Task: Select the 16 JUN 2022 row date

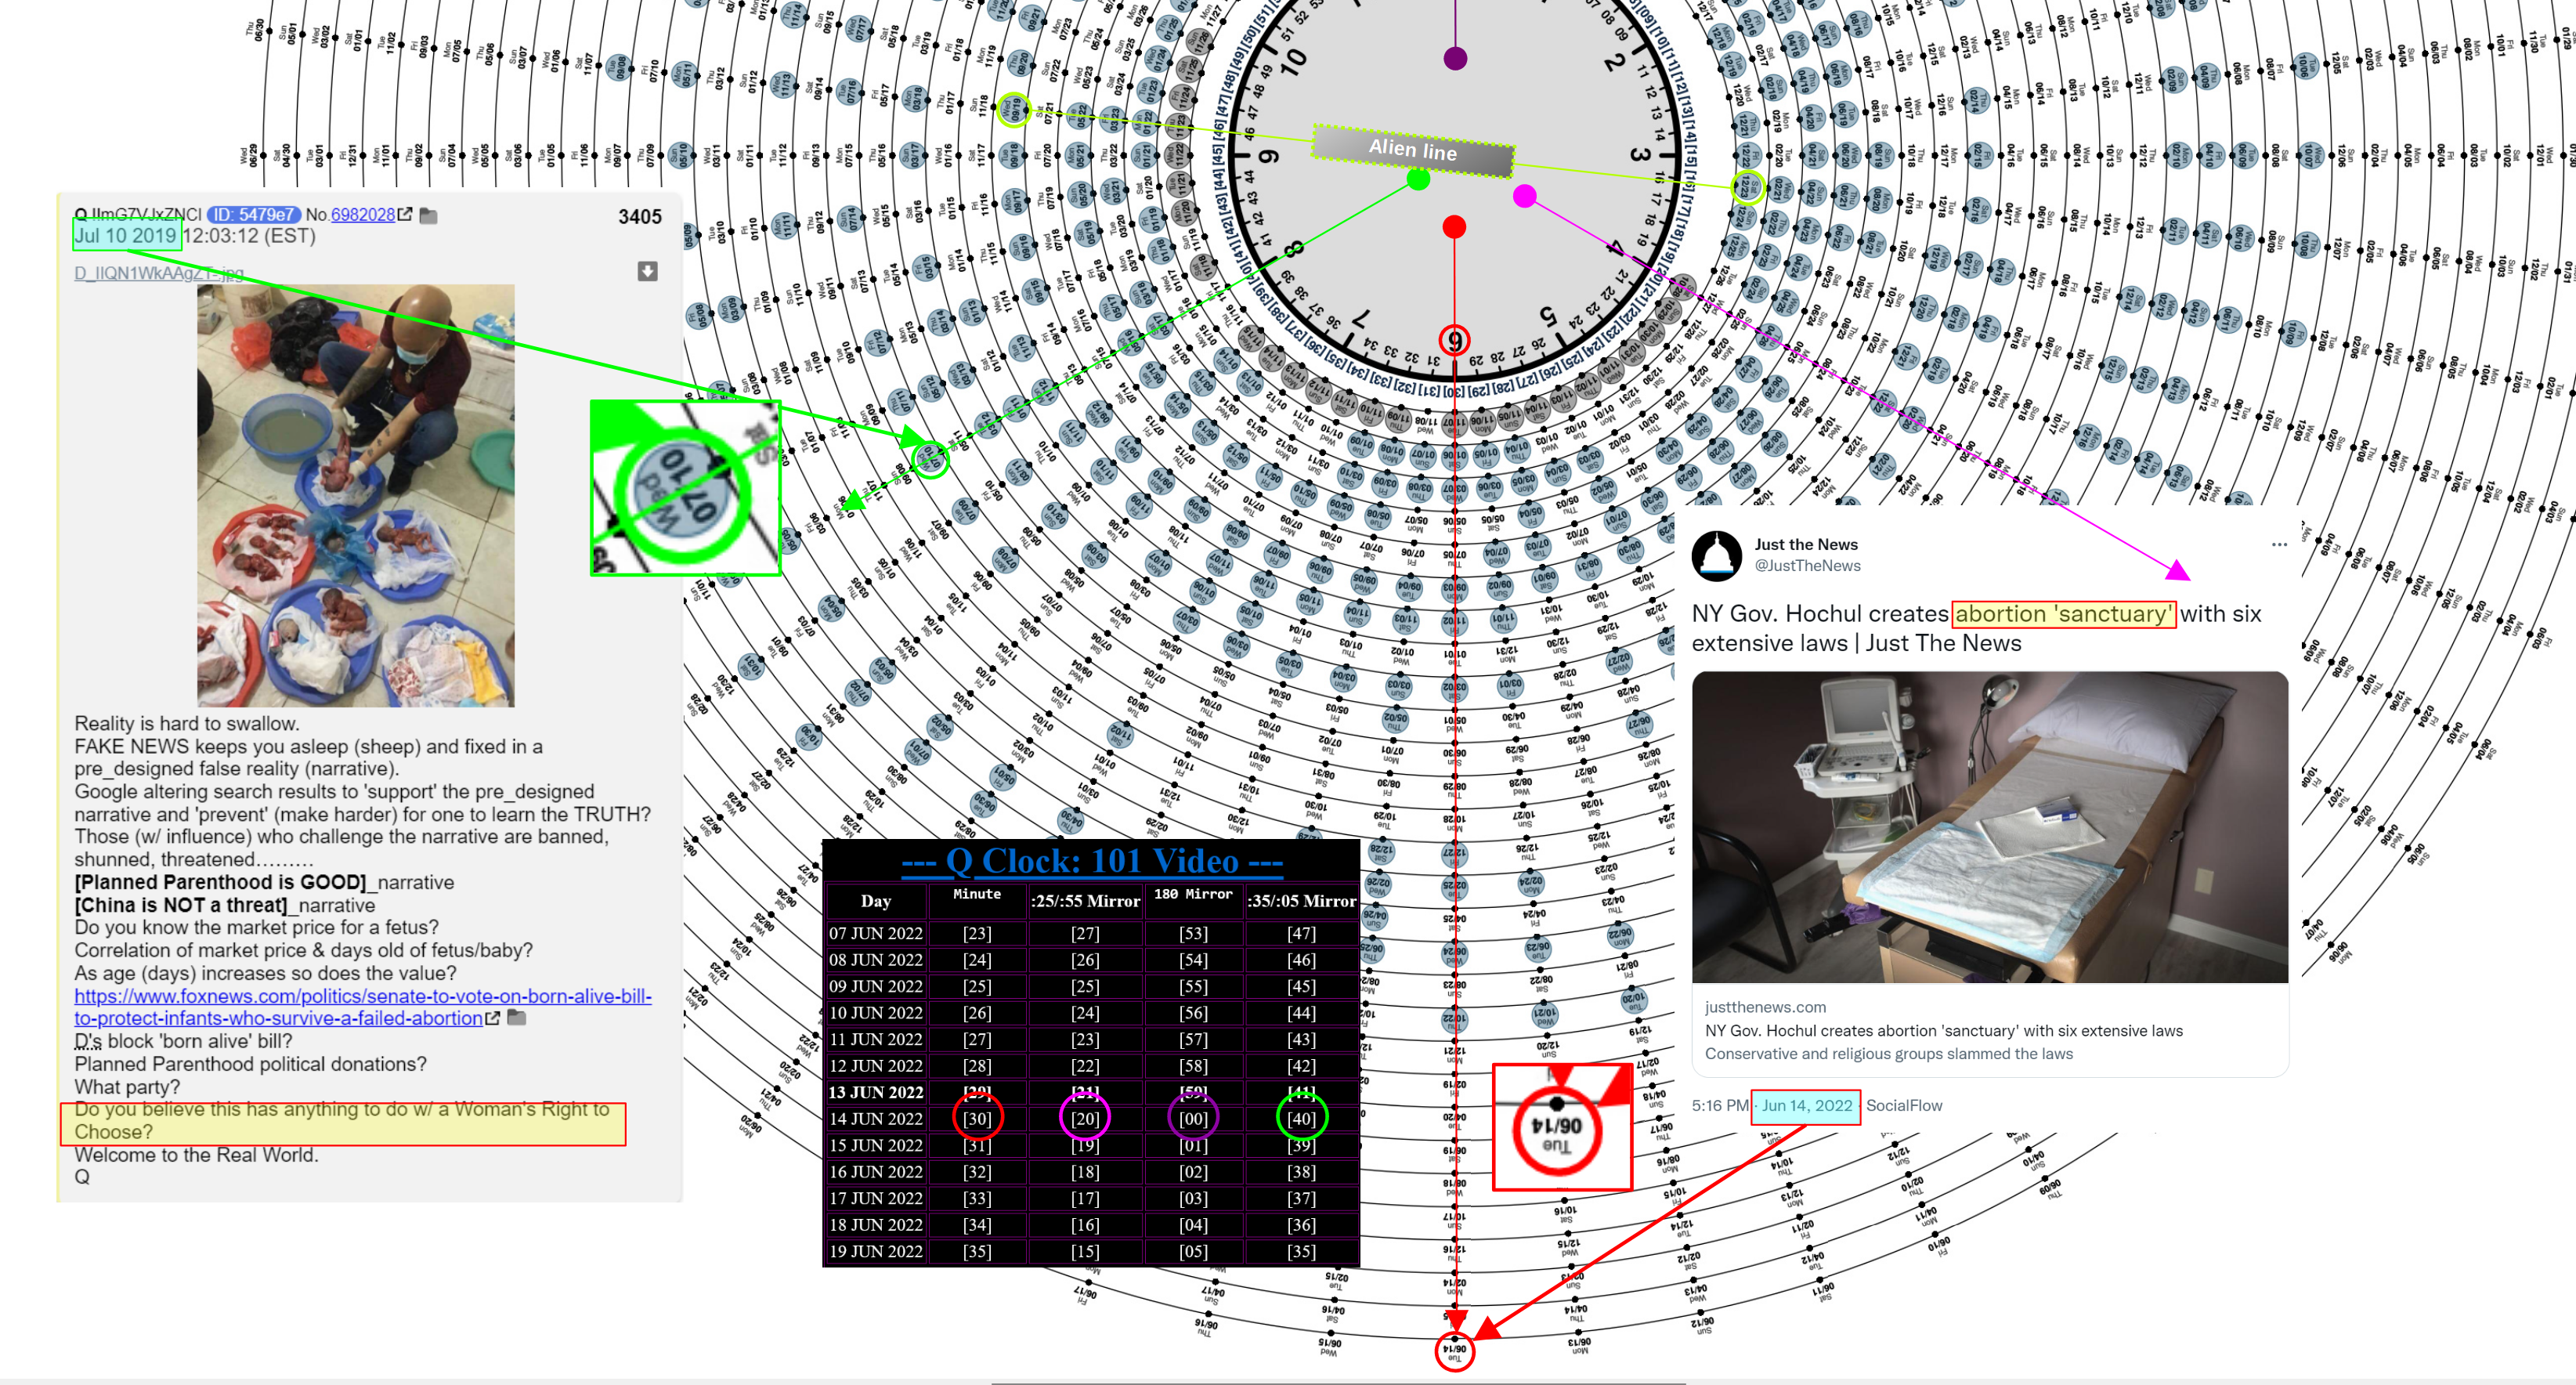Action: click(x=876, y=1172)
